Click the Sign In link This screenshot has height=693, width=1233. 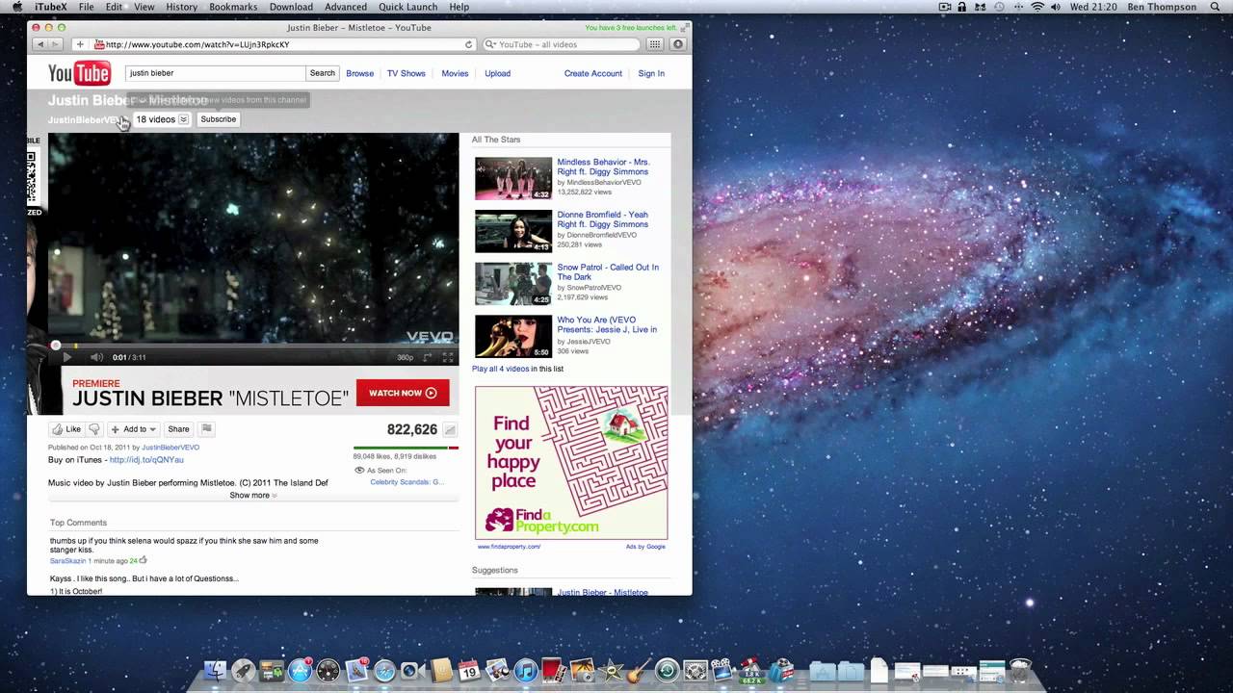tap(651, 73)
